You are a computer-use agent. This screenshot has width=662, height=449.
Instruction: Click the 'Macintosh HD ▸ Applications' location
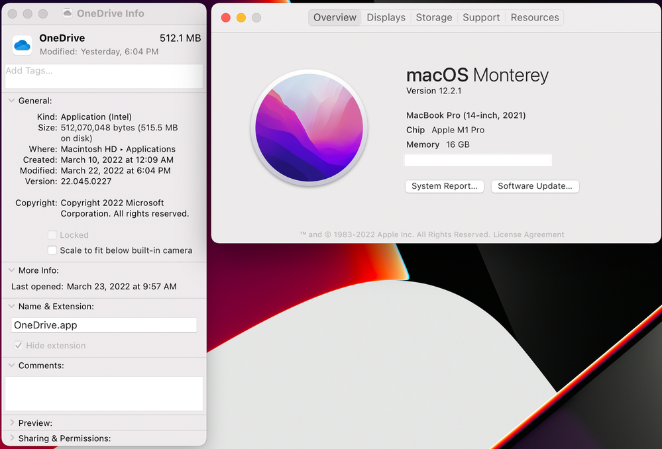point(118,149)
